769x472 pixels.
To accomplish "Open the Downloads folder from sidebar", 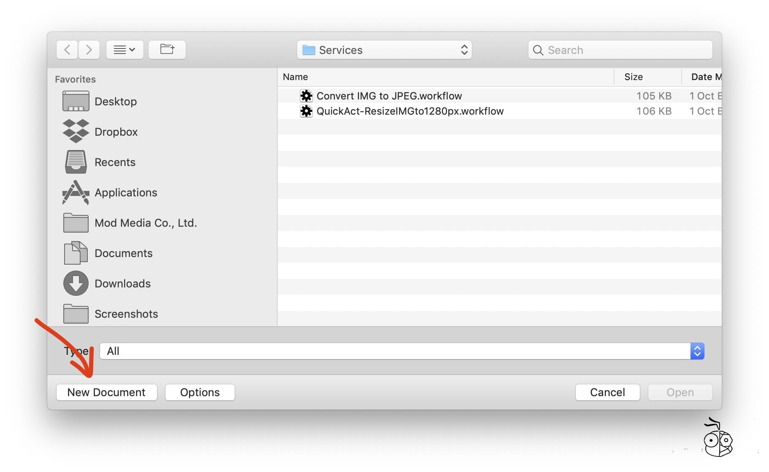I will [122, 283].
